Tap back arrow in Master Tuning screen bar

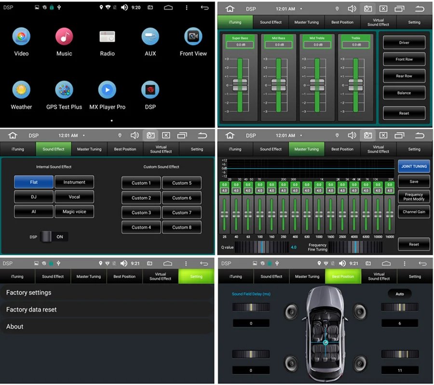[420, 136]
